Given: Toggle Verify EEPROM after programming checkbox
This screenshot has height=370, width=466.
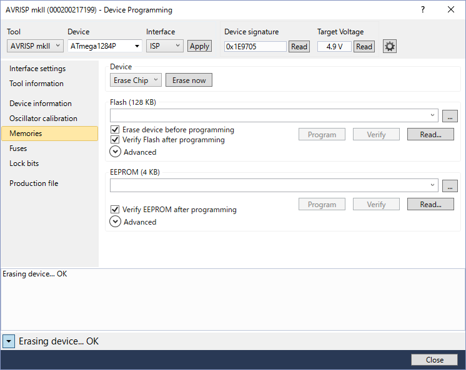Looking at the screenshot, I should click(x=115, y=210).
